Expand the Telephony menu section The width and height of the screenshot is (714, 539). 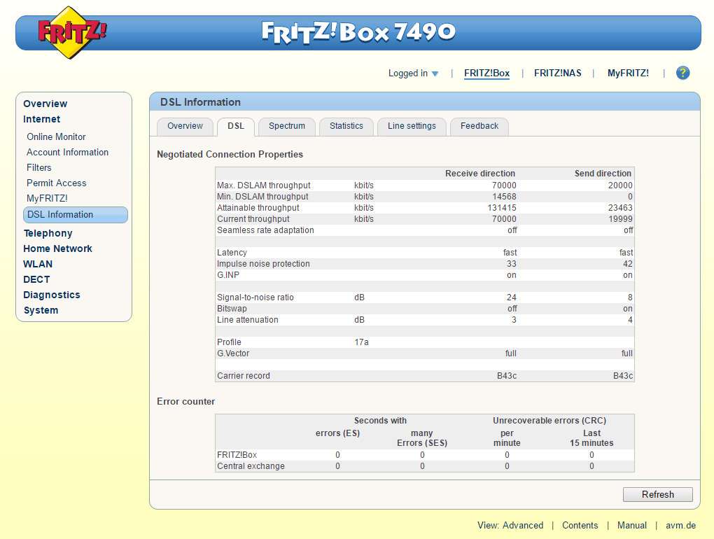(48, 233)
